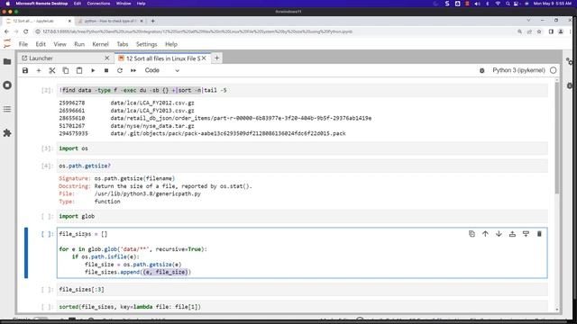Open the property inspector gears icon

[569, 61]
